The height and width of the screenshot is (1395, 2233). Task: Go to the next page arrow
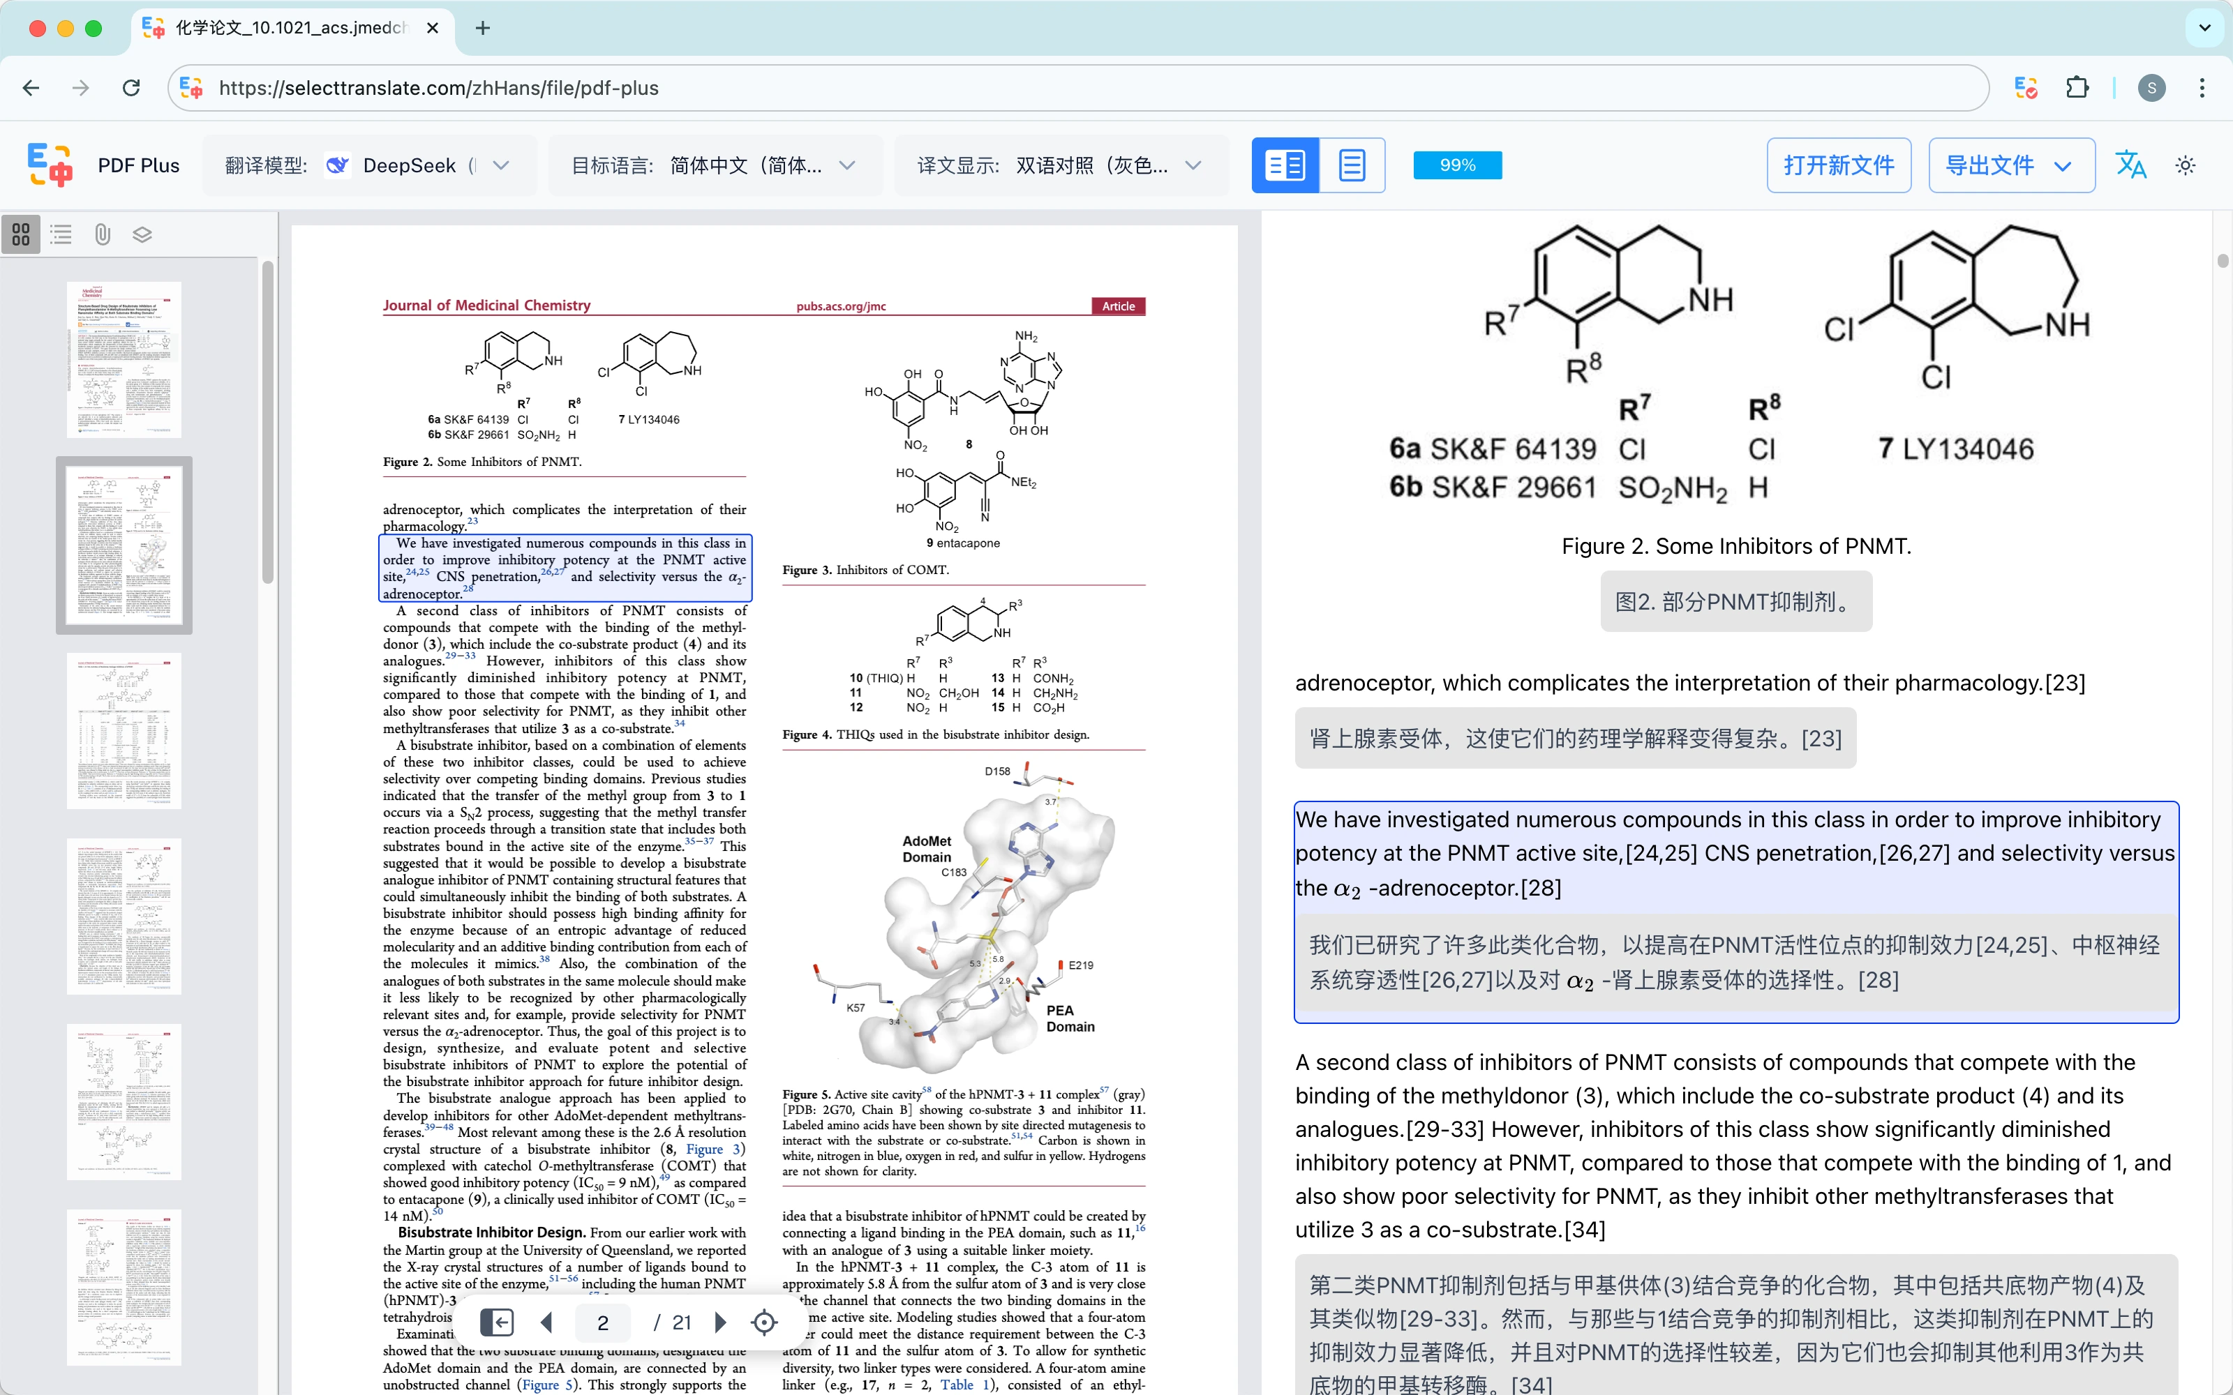point(722,1322)
